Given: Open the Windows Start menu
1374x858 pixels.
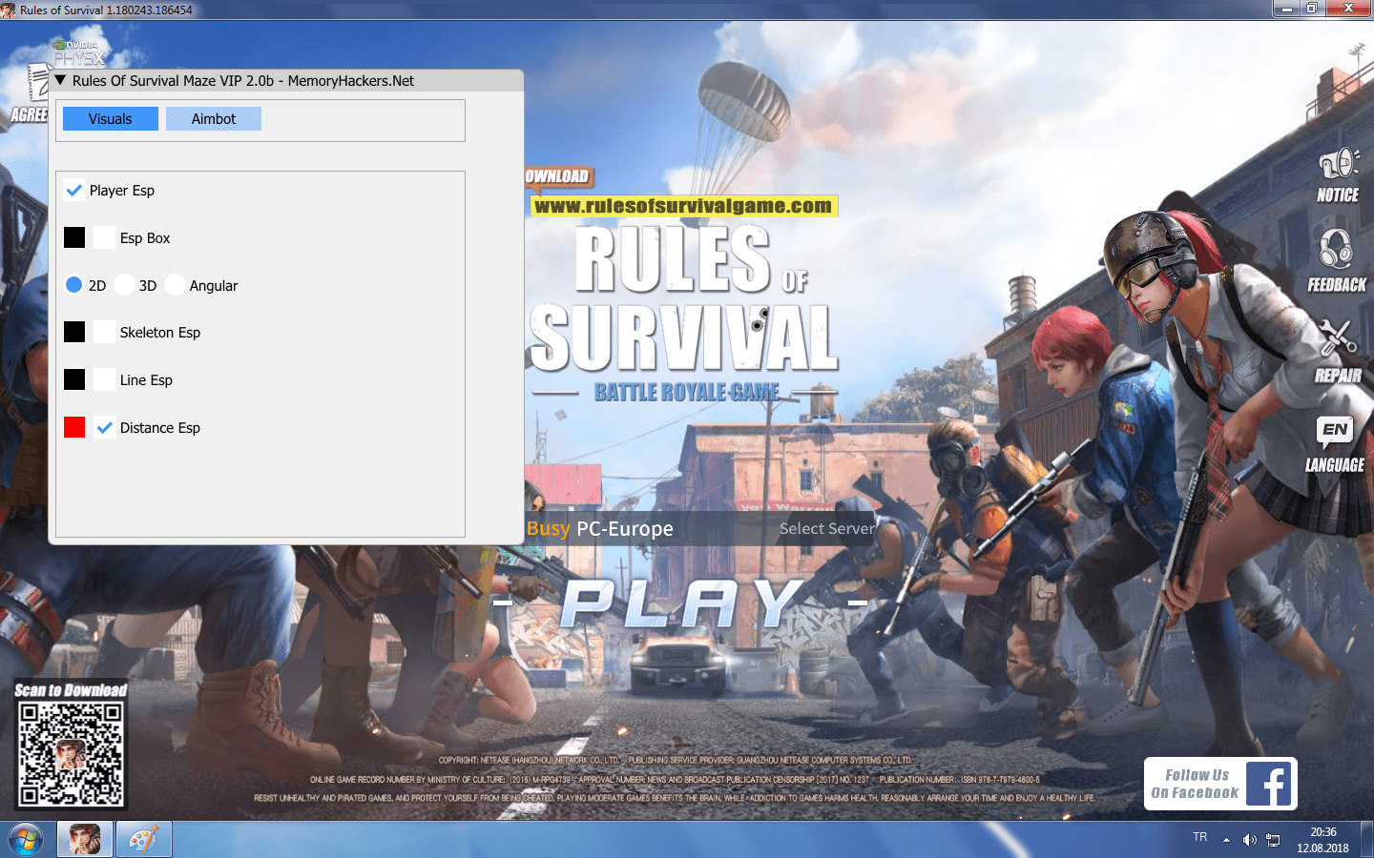Looking at the screenshot, I should (26, 840).
